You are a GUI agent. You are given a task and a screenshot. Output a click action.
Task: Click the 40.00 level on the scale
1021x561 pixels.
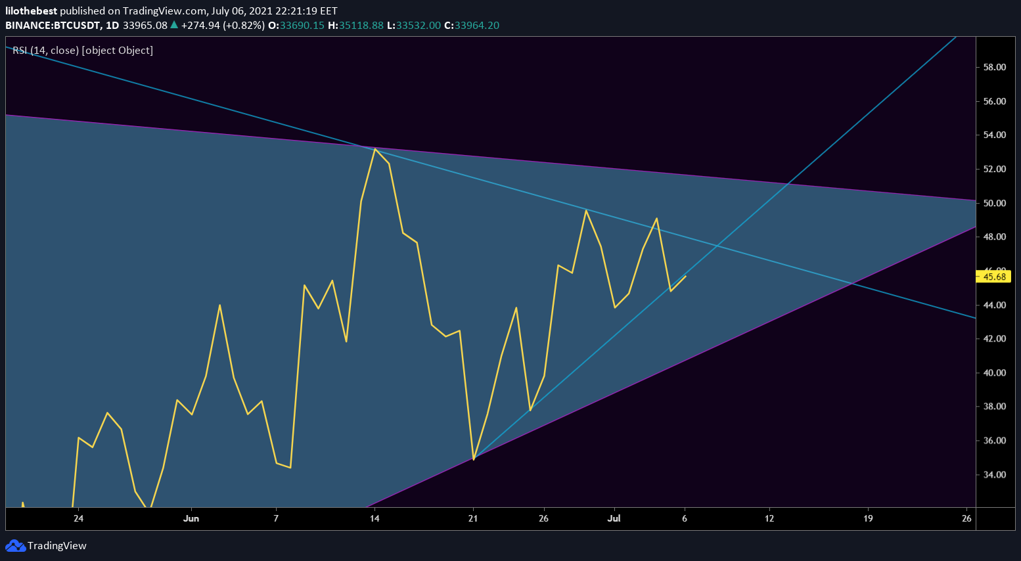click(995, 372)
